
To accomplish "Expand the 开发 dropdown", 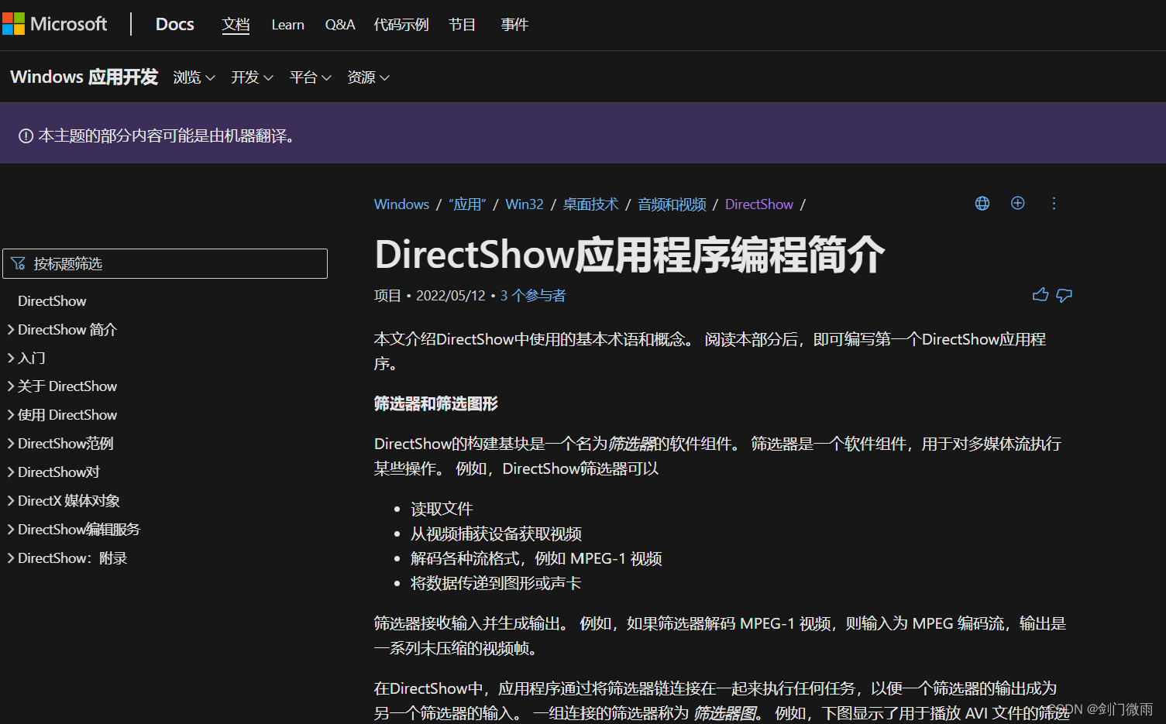I will coord(252,77).
